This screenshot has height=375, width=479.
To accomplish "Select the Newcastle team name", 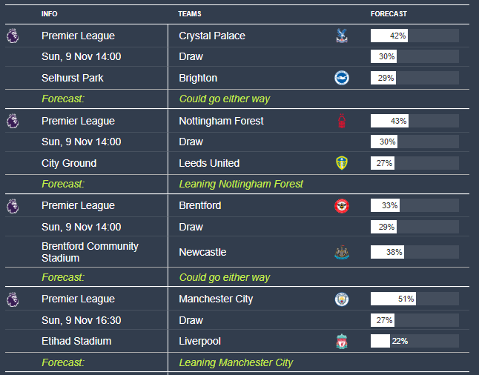I will tap(202, 252).
